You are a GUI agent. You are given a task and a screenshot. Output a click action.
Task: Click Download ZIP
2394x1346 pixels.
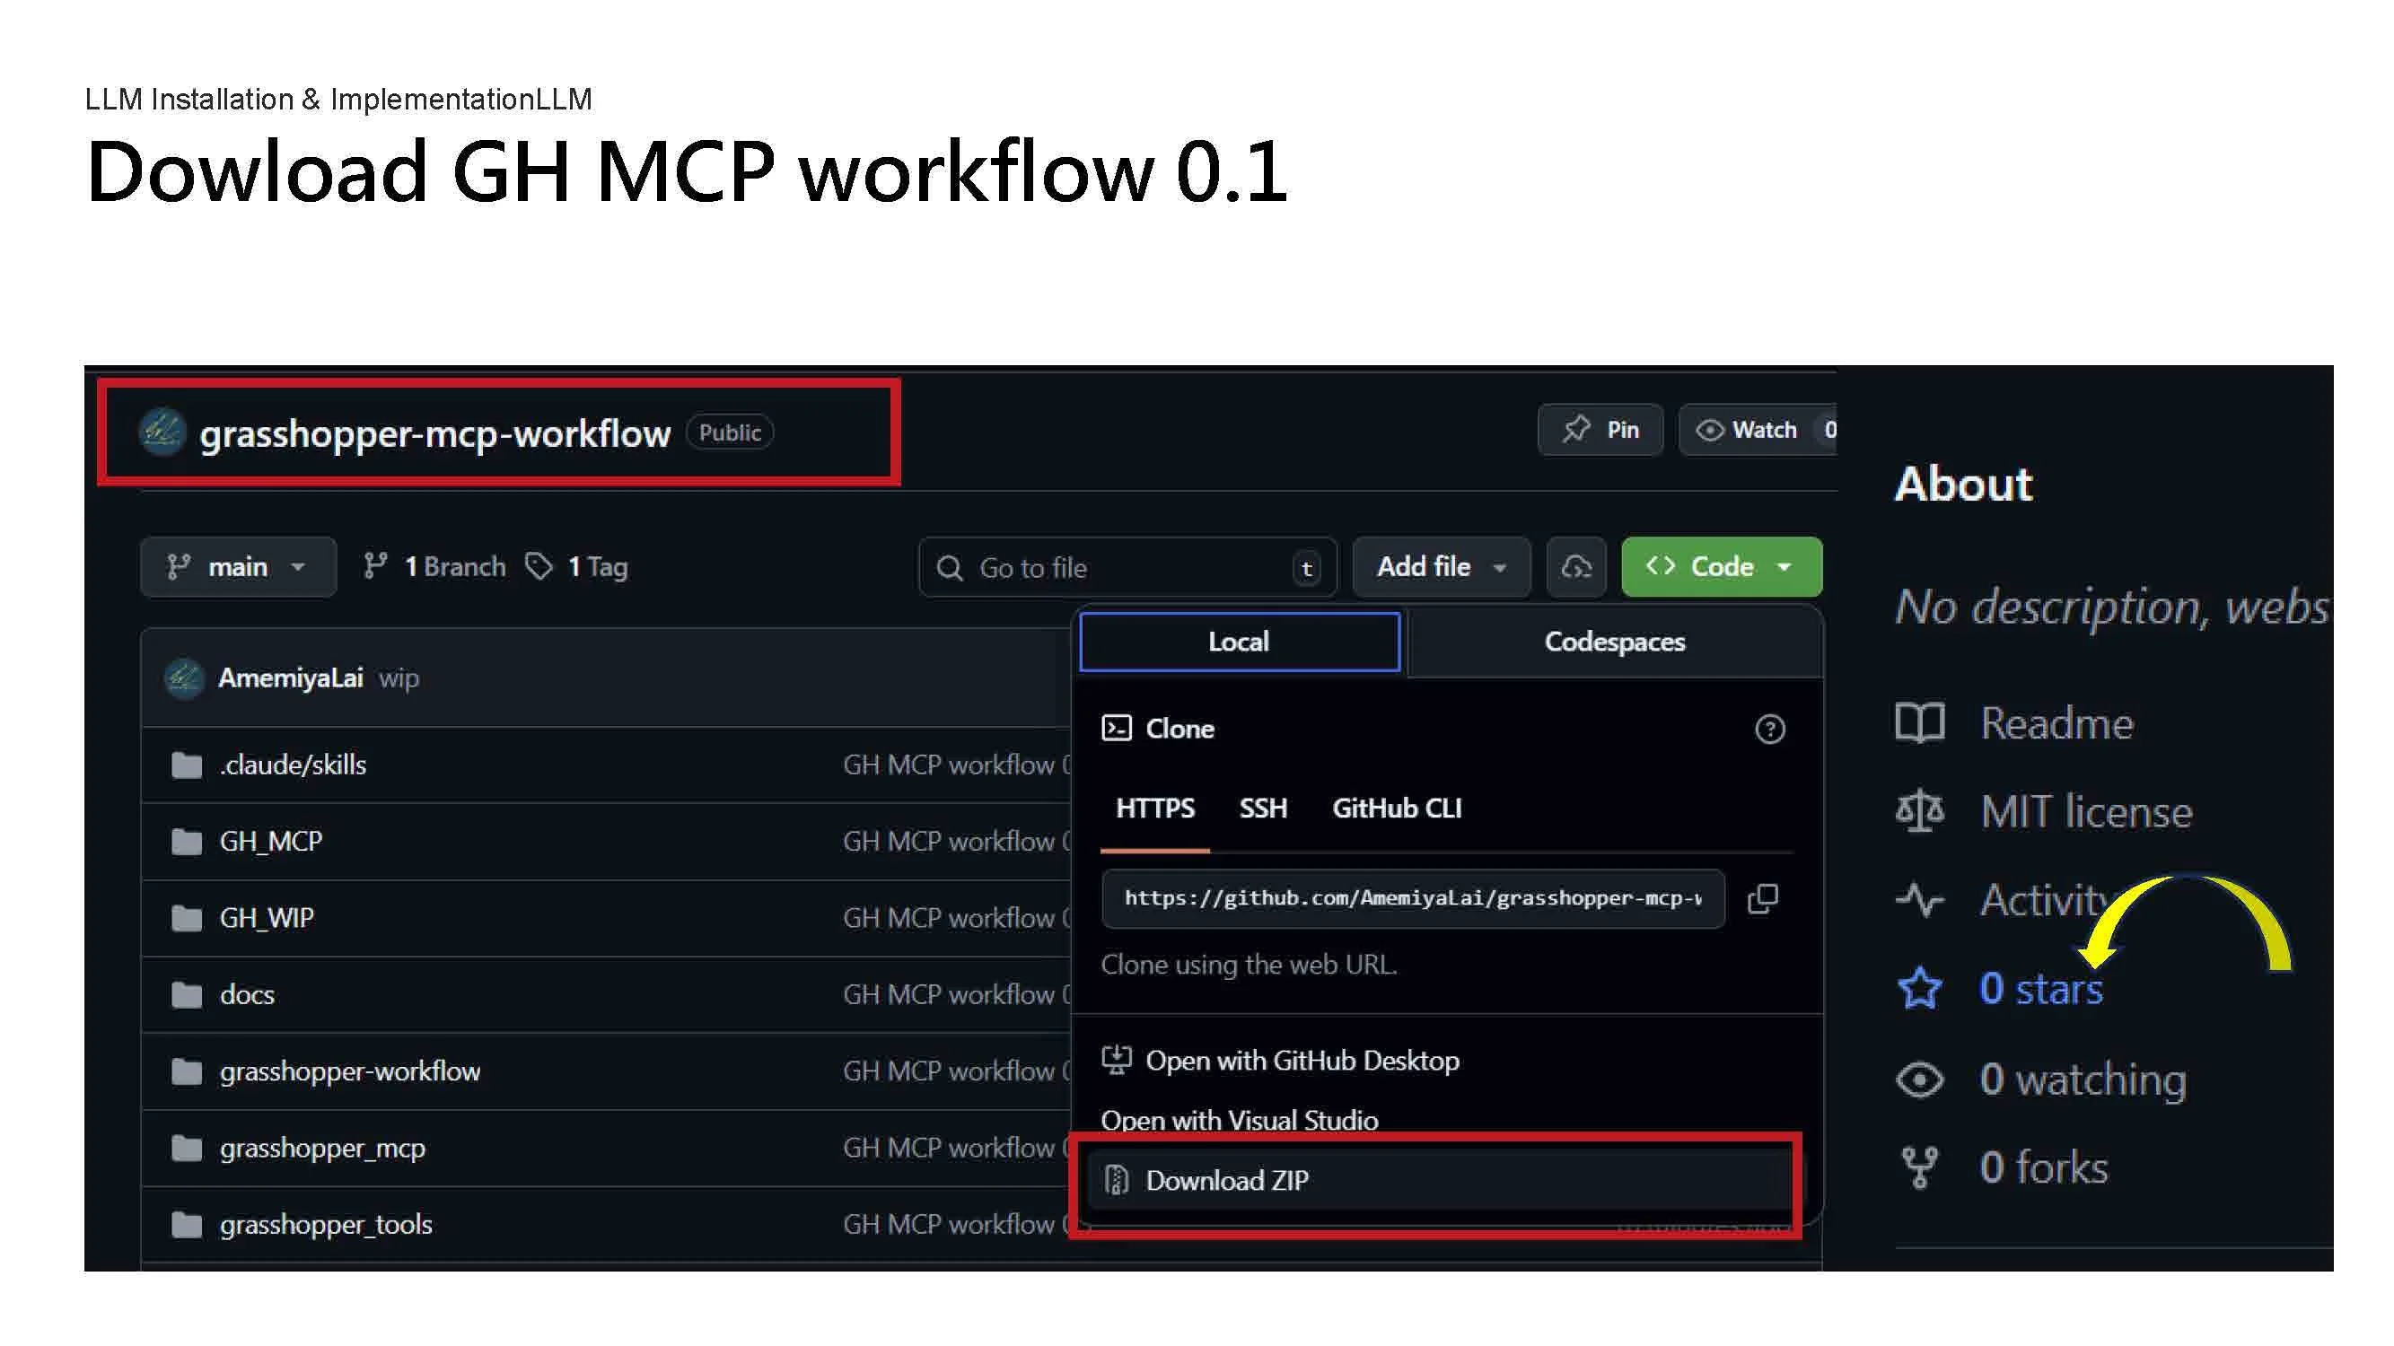pyautogui.click(x=1226, y=1181)
